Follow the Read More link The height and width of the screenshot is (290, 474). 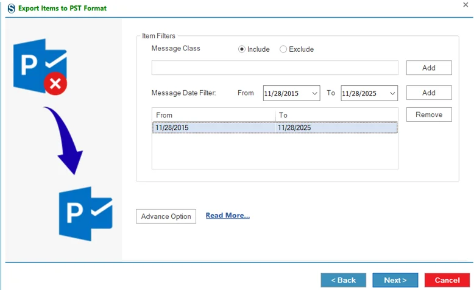(228, 215)
